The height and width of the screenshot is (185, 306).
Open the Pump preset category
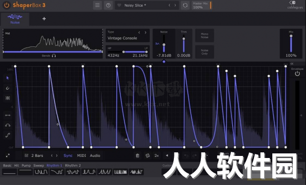point(26,166)
